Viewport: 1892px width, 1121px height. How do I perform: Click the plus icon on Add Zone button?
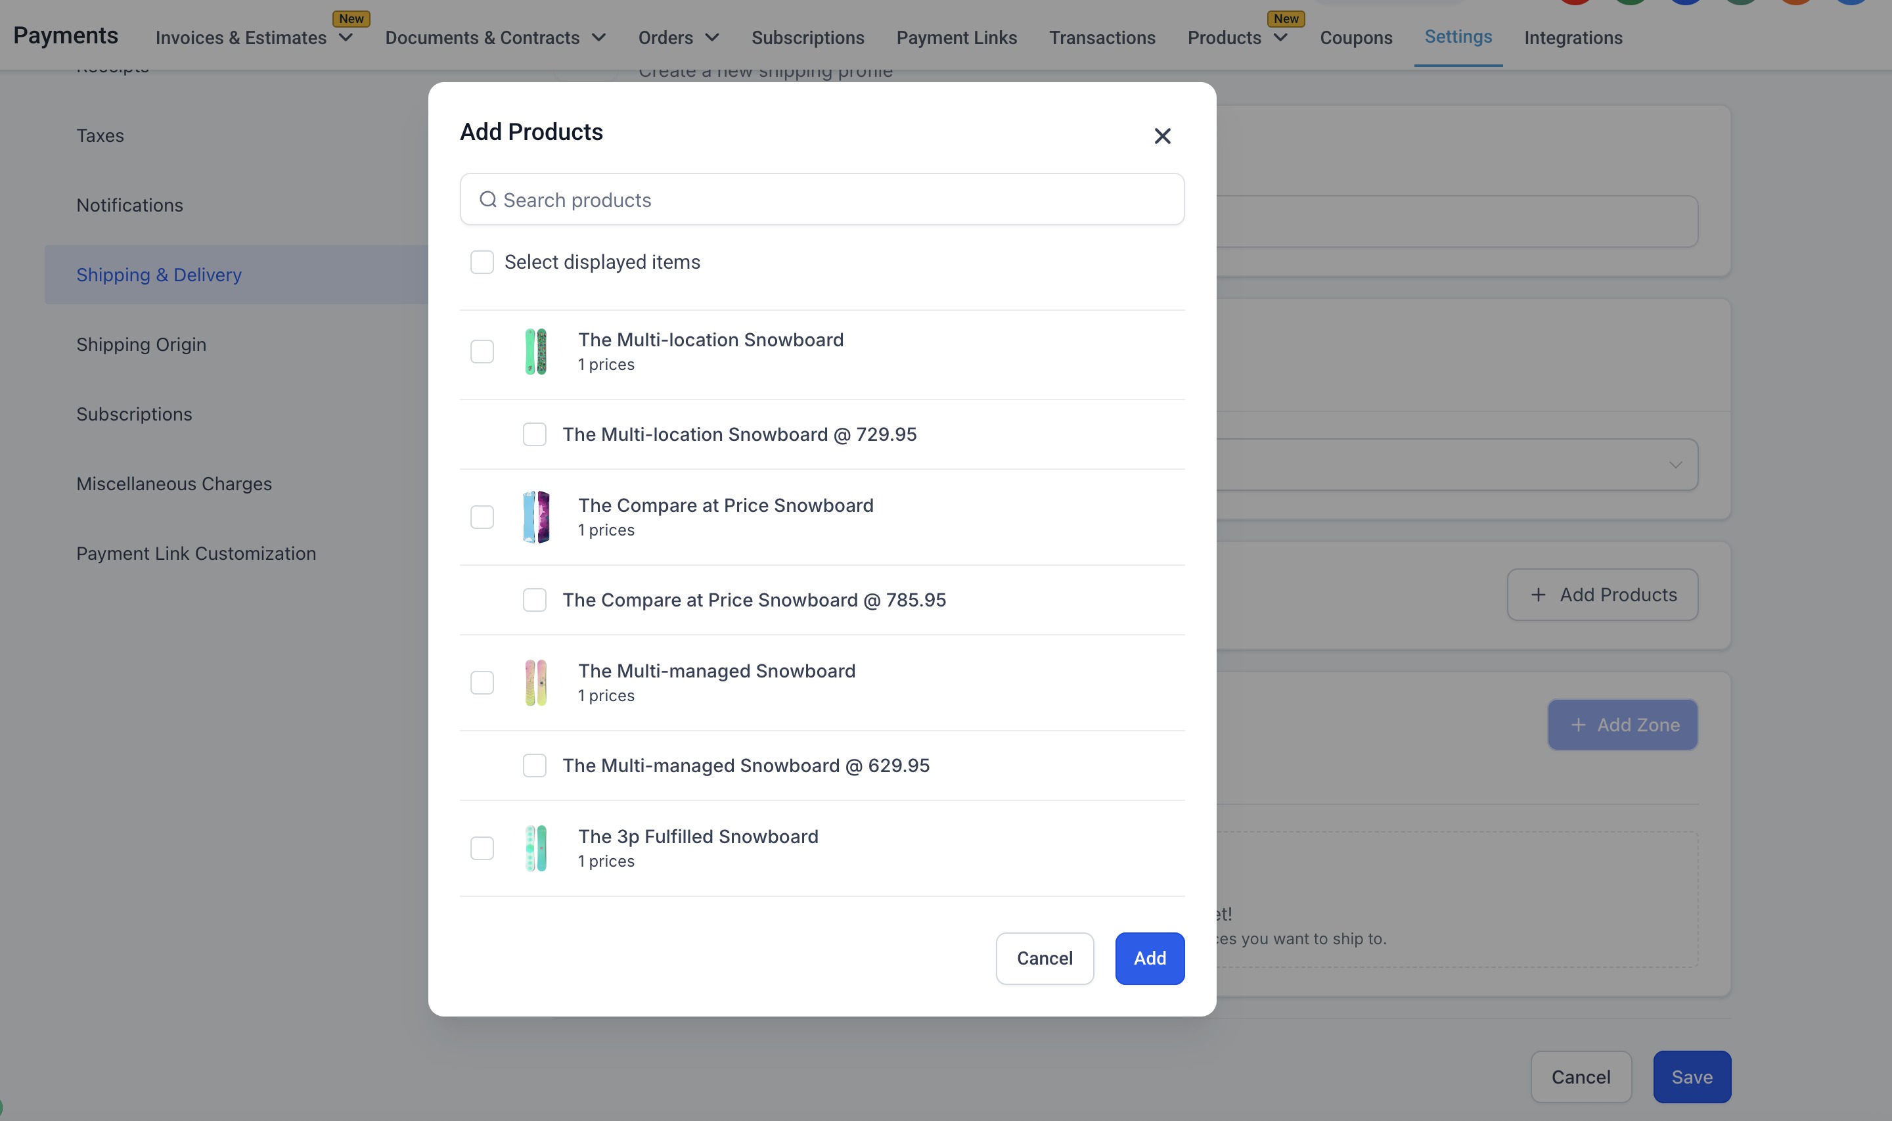(x=1578, y=724)
